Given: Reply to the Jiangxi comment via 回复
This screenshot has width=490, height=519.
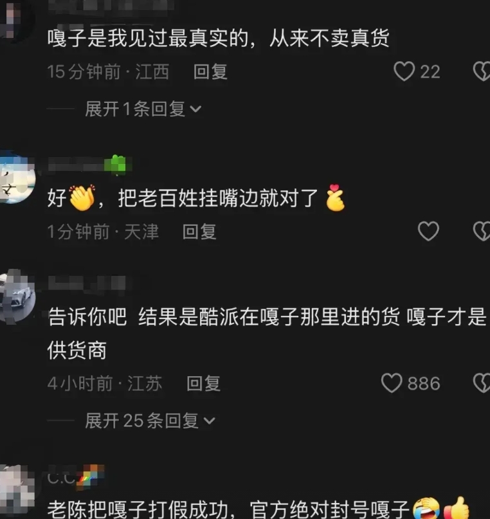Looking at the screenshot, I should click(x=210, y=71).
